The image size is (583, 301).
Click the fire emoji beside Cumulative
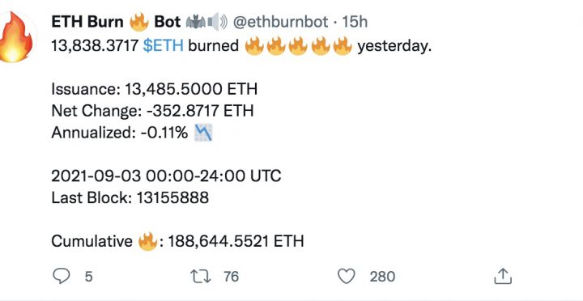(147, 241)
